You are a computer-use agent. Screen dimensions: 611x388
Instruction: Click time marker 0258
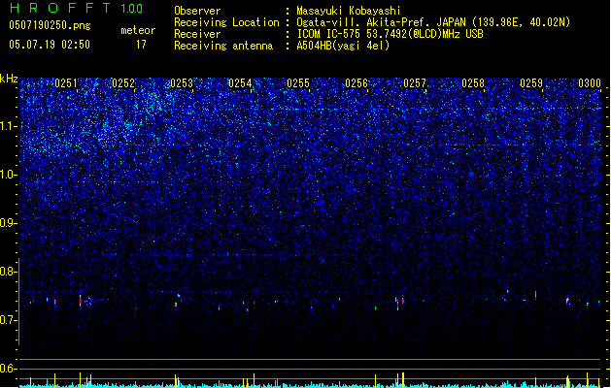473,83
